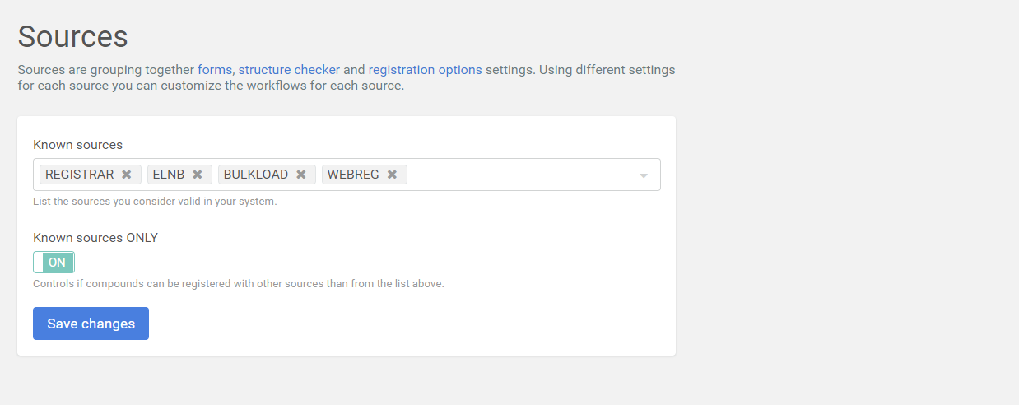Open the forms link
Screen dimensions: 1019x405
coord(215,70)
